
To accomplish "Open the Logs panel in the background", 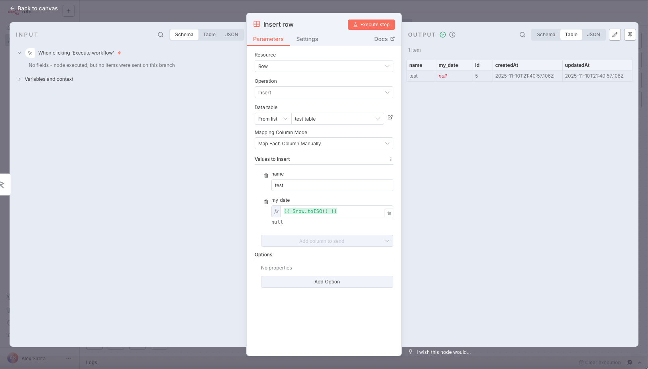I will 92,363.
